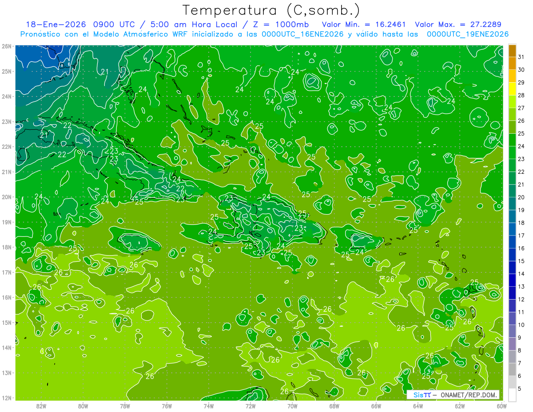533x412 pixels.
Task: Click latitude axis label "25N"
Action: tap(7, 71)
